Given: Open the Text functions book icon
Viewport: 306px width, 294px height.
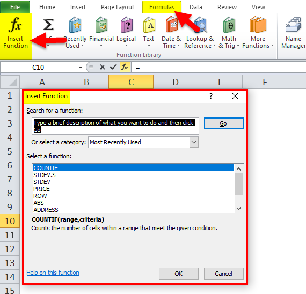Looking at the screenshot, I should pyautogui.click(x=149, y=25).
